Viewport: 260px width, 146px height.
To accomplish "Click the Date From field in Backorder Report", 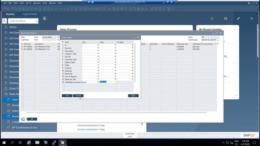I will pos(49,37).
